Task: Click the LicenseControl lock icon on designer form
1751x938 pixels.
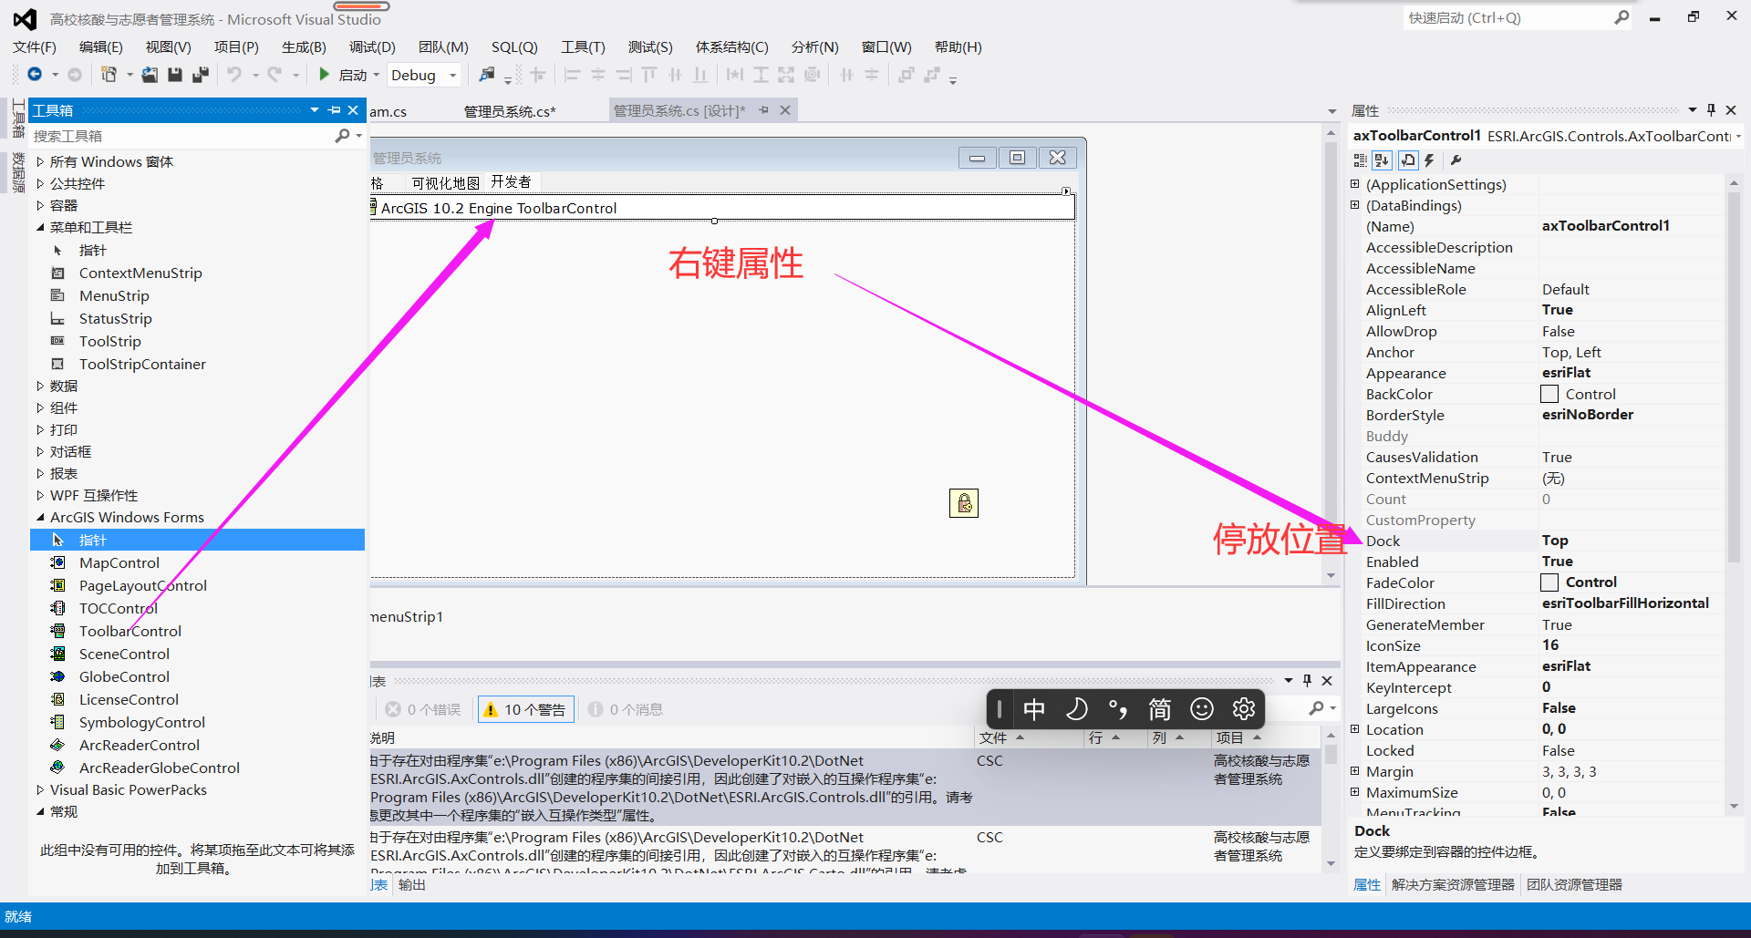Action: tap(963, 503)
